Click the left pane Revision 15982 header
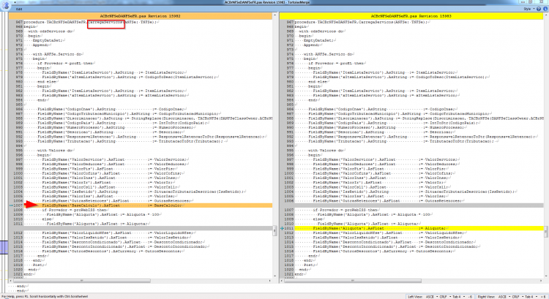The width and height of the screenshot is (549, 299). (141, 16)
